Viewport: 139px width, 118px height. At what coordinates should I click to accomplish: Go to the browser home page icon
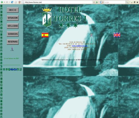[19, 2]
